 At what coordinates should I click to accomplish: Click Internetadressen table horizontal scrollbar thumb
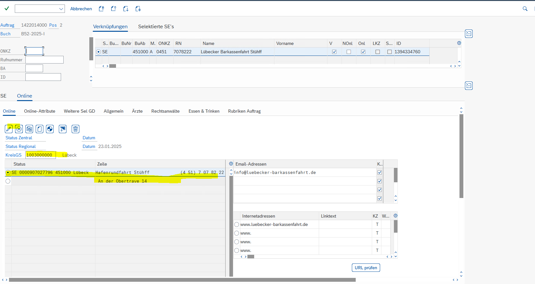click(251, 256)
